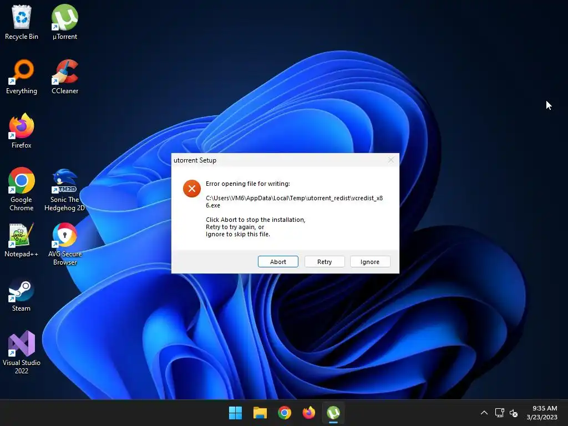
Task: Select the Everything search shortcut
Action: pos(22,77)
